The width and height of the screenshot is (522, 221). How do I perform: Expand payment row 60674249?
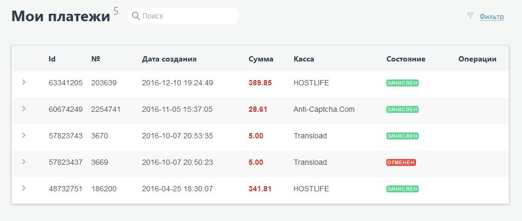click(x=24, y=109)
